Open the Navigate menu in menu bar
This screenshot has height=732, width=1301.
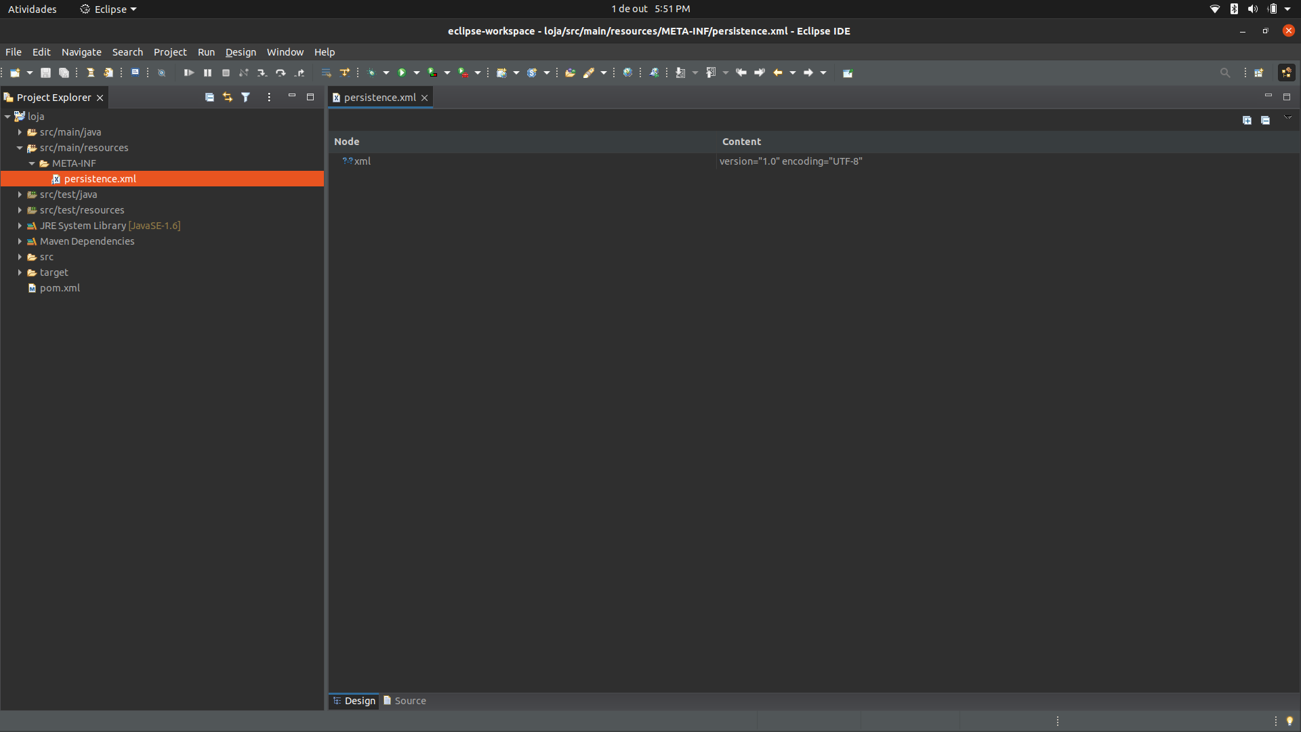coord(81,52)
